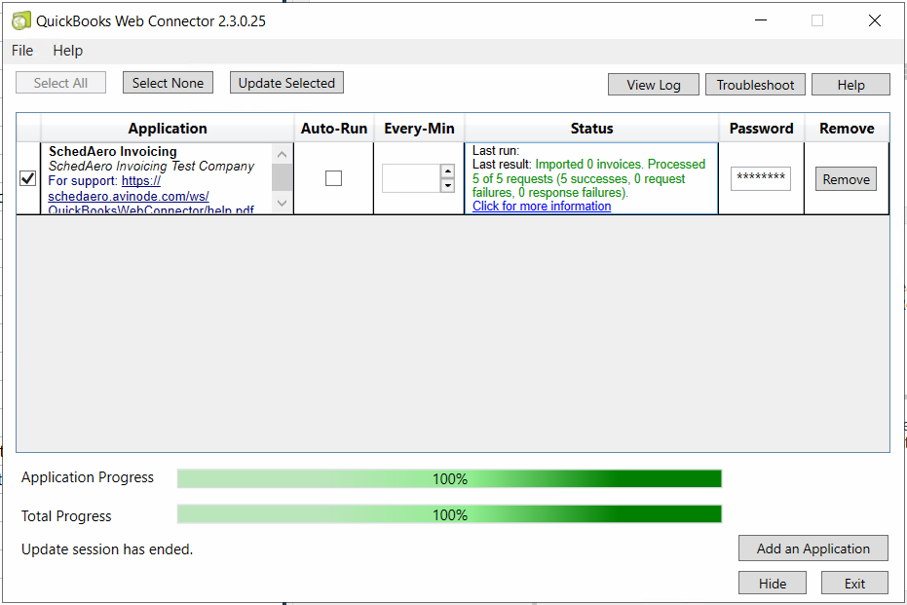Screen dimensions: 907x605
Task: Click Add an Application button
Action: pos(813,548)
